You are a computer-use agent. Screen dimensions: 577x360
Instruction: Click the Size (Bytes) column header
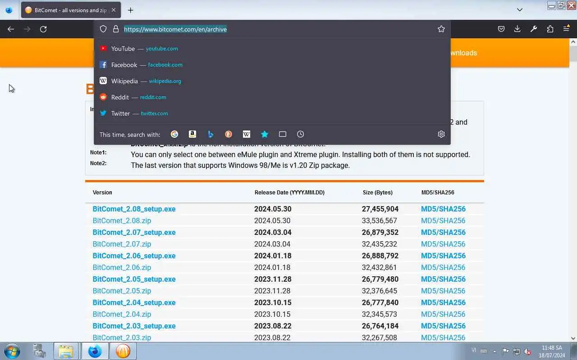point(377,192)
